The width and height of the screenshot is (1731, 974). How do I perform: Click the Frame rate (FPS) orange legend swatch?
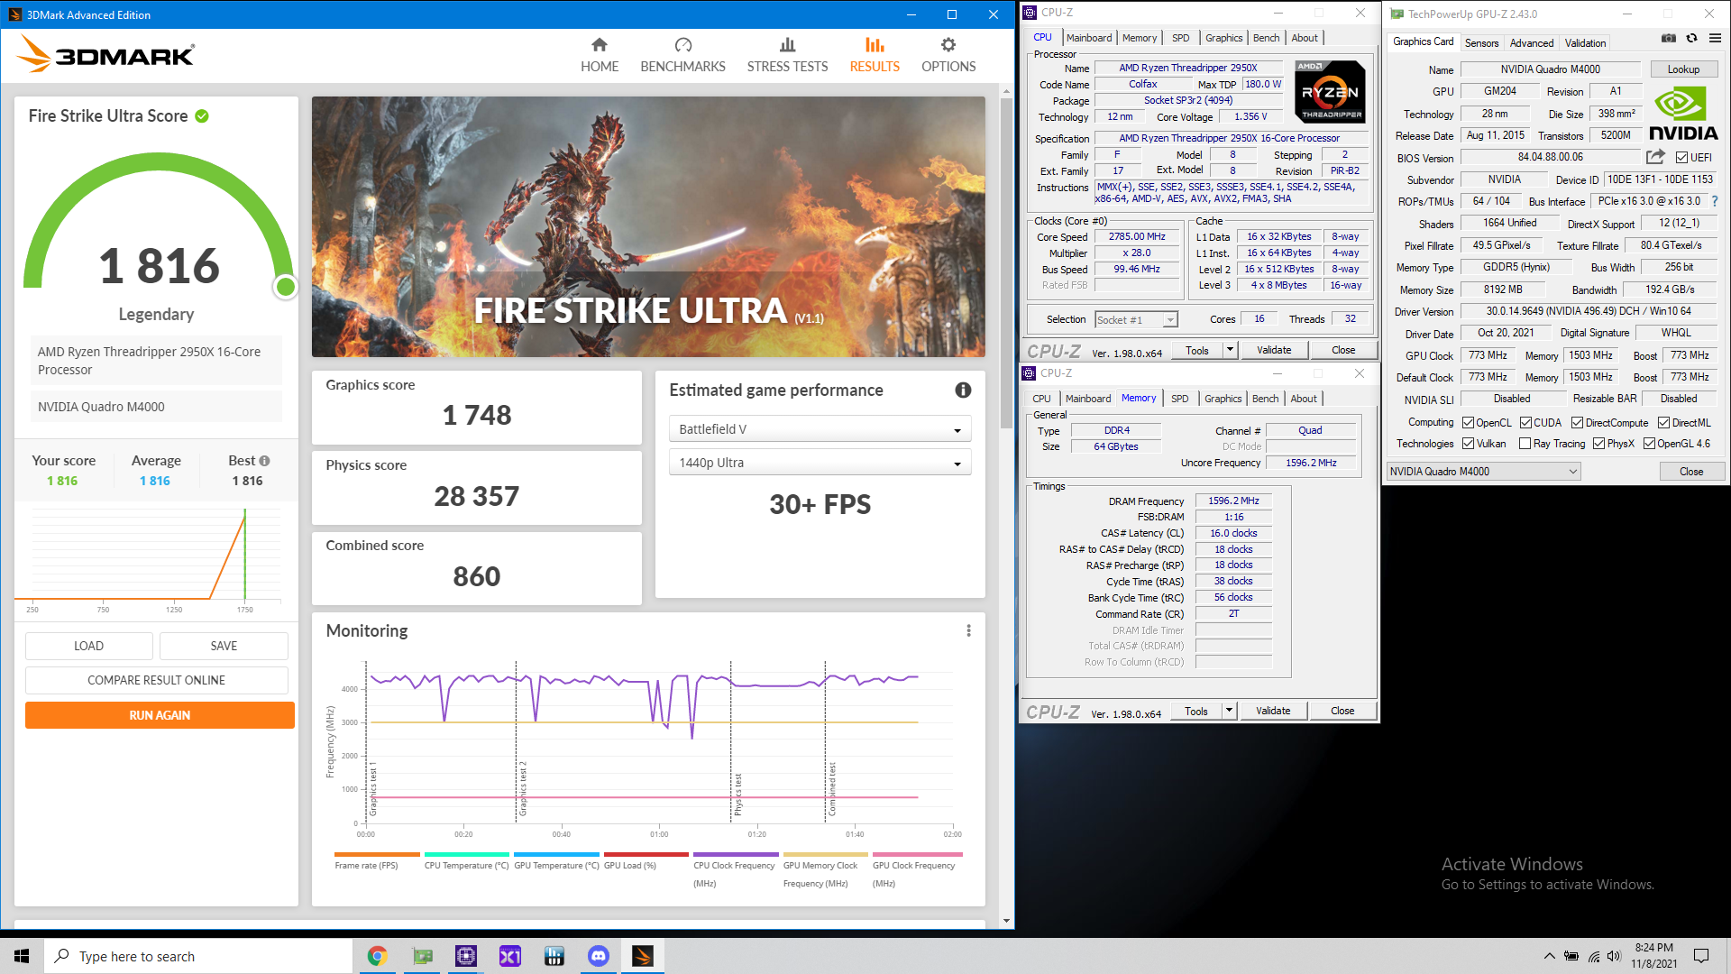377,854
